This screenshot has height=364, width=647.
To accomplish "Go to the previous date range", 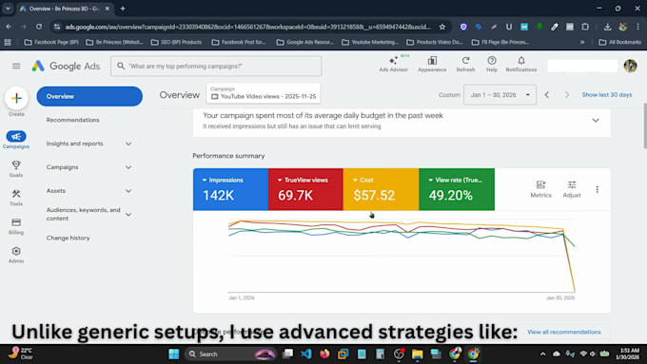I will (x=547, y=95).
